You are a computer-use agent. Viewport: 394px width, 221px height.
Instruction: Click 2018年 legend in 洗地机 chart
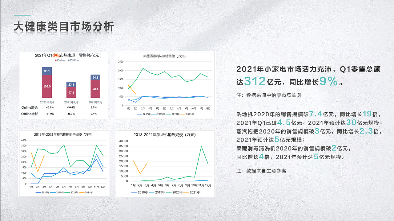[x=139, y=192]
